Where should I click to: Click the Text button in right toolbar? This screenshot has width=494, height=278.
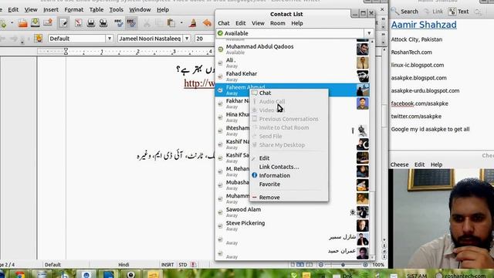(x=458, y=12)
